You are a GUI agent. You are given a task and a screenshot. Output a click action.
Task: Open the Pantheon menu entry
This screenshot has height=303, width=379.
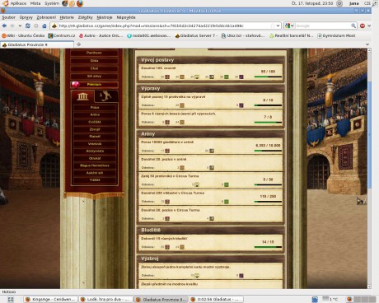[94, 53]
